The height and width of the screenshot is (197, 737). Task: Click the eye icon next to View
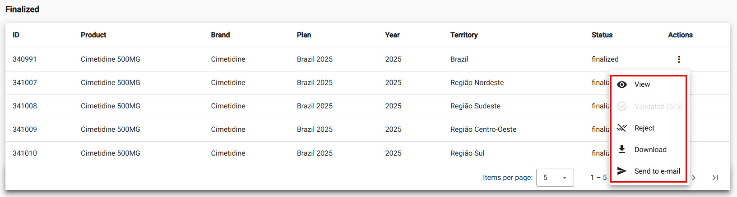(x=622, y=85)
